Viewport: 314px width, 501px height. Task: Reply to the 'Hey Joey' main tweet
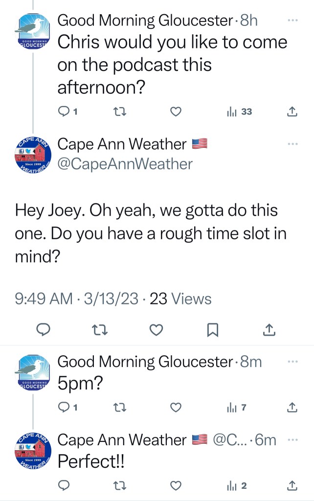(44, 331)
